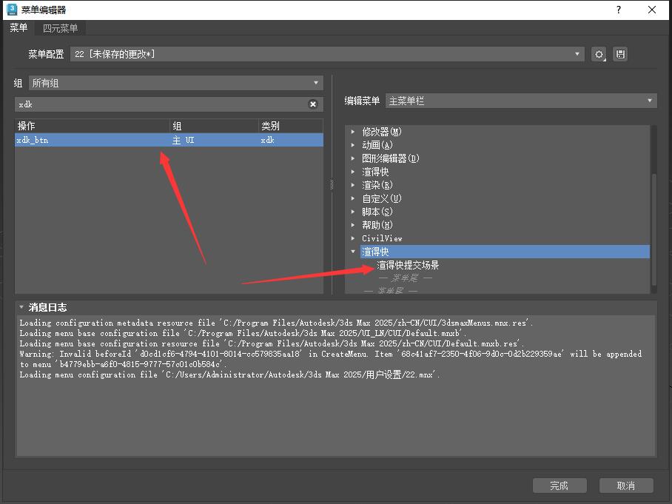This screenshot has height=504, width=672.
Task: Click the 3ds Max app icon in title bar
Action: pos(12,10)
